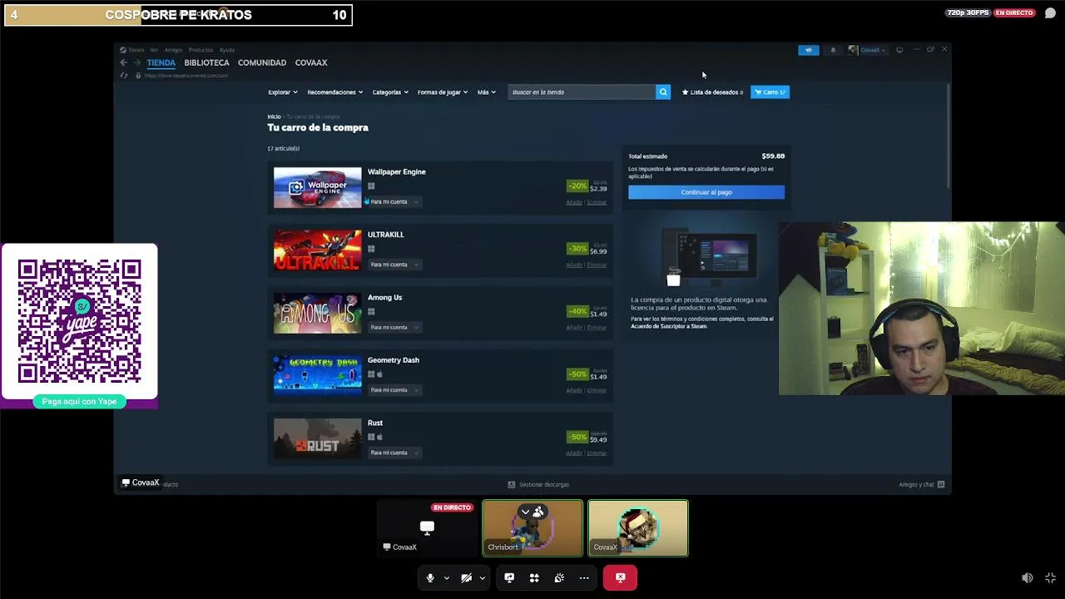
Task: Click Windows platform icon under ULTRAKILL
Action: (x=371, y=249)
